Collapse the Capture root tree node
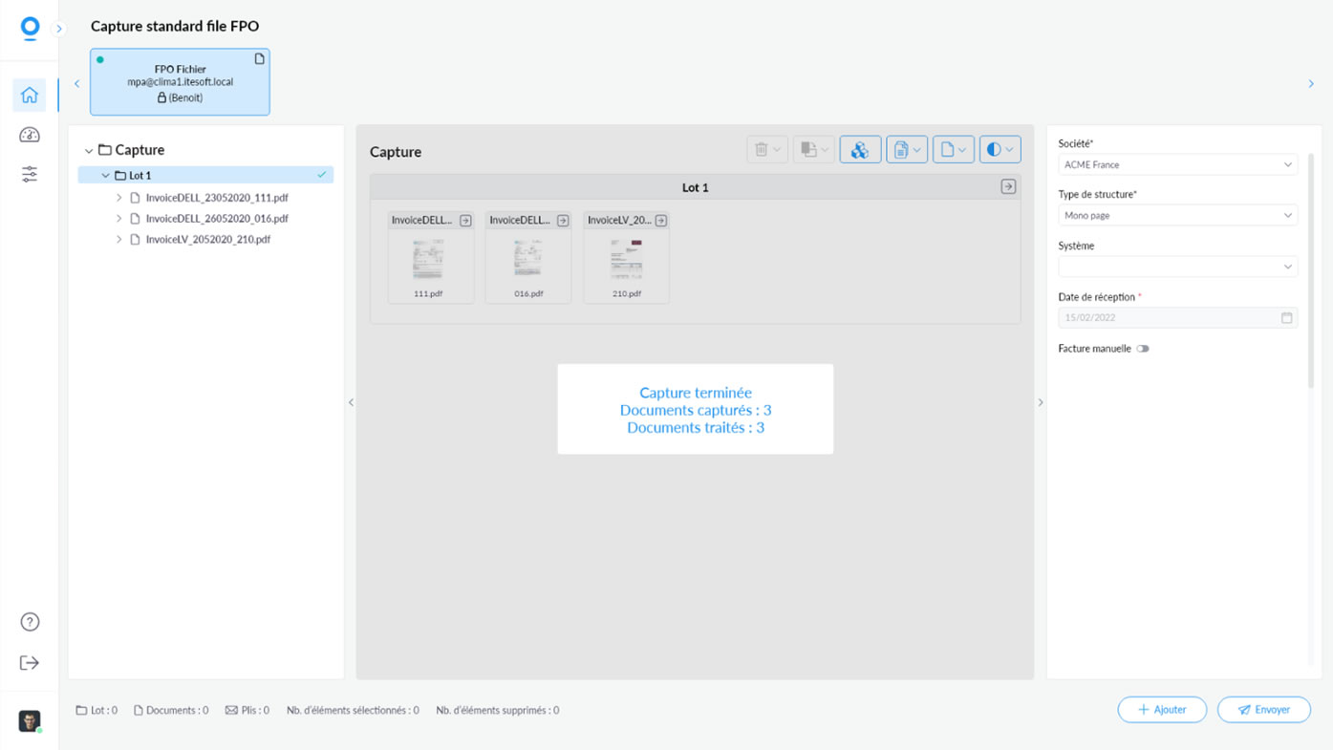Screen dimensions: 1333x750 pos(89,151)
